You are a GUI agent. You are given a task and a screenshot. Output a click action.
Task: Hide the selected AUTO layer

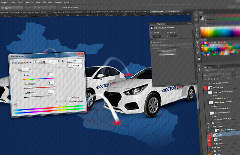coord(209,135)
